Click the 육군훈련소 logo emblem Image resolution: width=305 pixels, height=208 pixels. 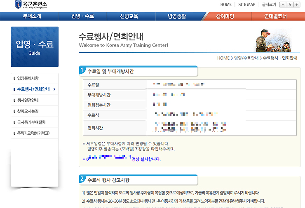[x=18, y=5]
